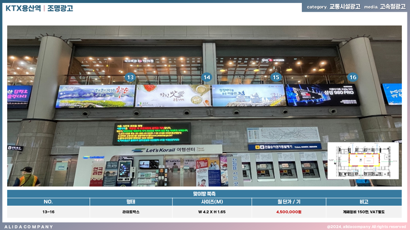Click the Samsung 980 PRO lightbox ad
Image resolution: width=410 pixels, height=230 pixels.
point(322,95)
